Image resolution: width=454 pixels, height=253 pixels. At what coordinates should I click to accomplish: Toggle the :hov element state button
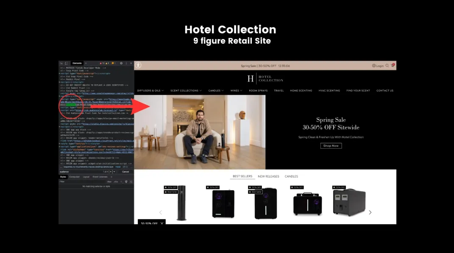point(109,182)
